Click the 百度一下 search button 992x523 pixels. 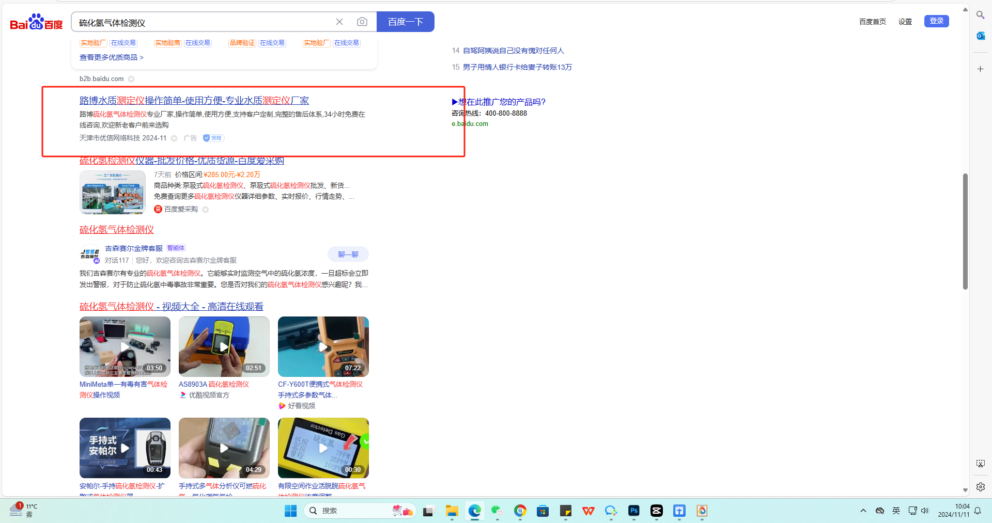406,22
